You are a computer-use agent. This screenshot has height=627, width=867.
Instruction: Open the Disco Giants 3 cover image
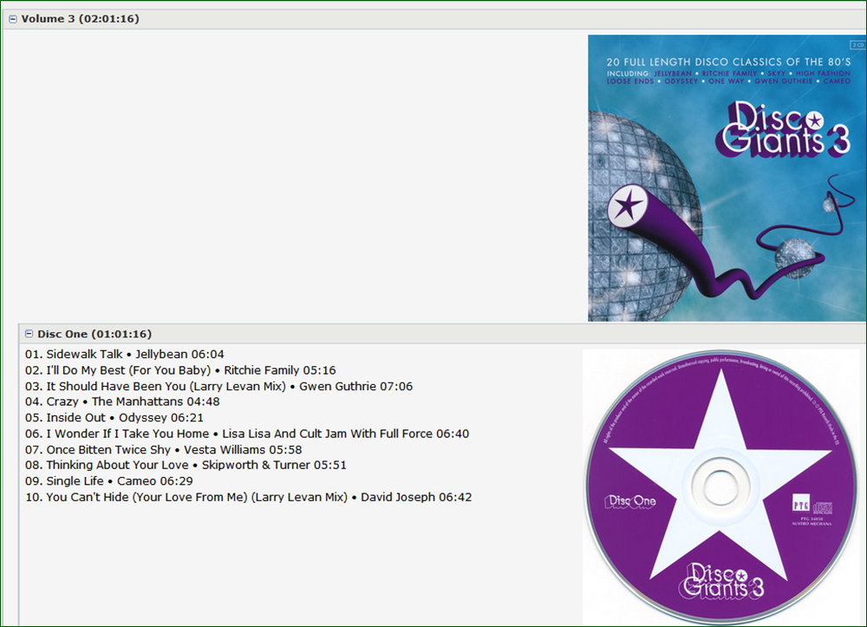point(727,178)
